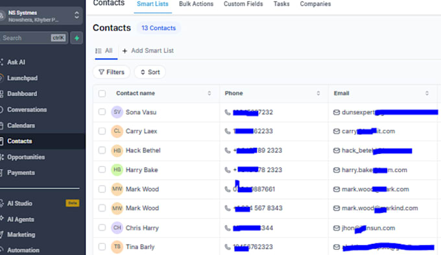Open Automation in the sidebar
441x255 pixels.
(x=23, y=250)
